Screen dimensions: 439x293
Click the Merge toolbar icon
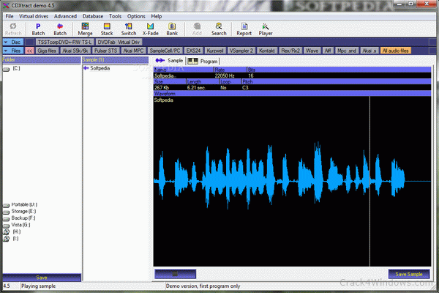tap(85, 29)
